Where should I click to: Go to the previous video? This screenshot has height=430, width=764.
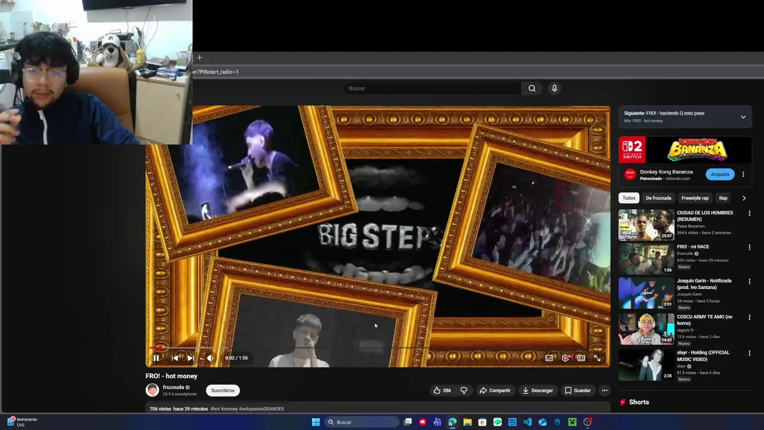[x=175, y=358]
